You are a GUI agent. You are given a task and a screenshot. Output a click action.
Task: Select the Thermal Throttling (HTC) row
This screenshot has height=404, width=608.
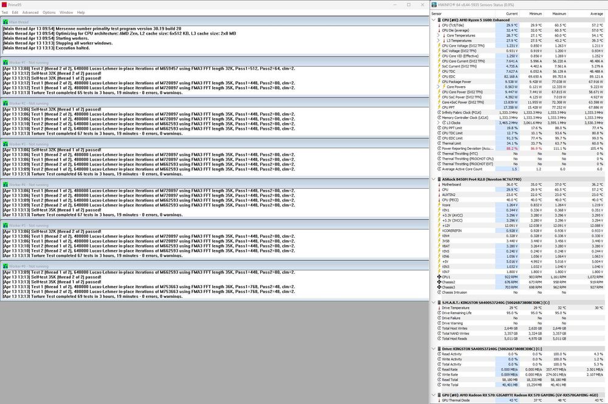(520, 153)
